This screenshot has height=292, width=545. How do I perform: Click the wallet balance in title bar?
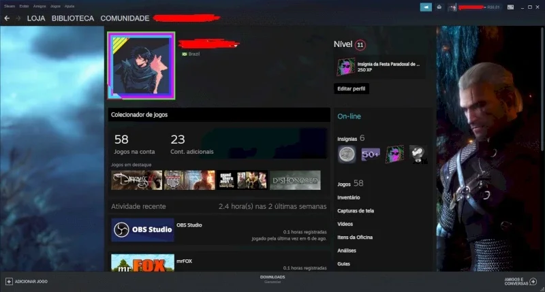coord(493,7)
